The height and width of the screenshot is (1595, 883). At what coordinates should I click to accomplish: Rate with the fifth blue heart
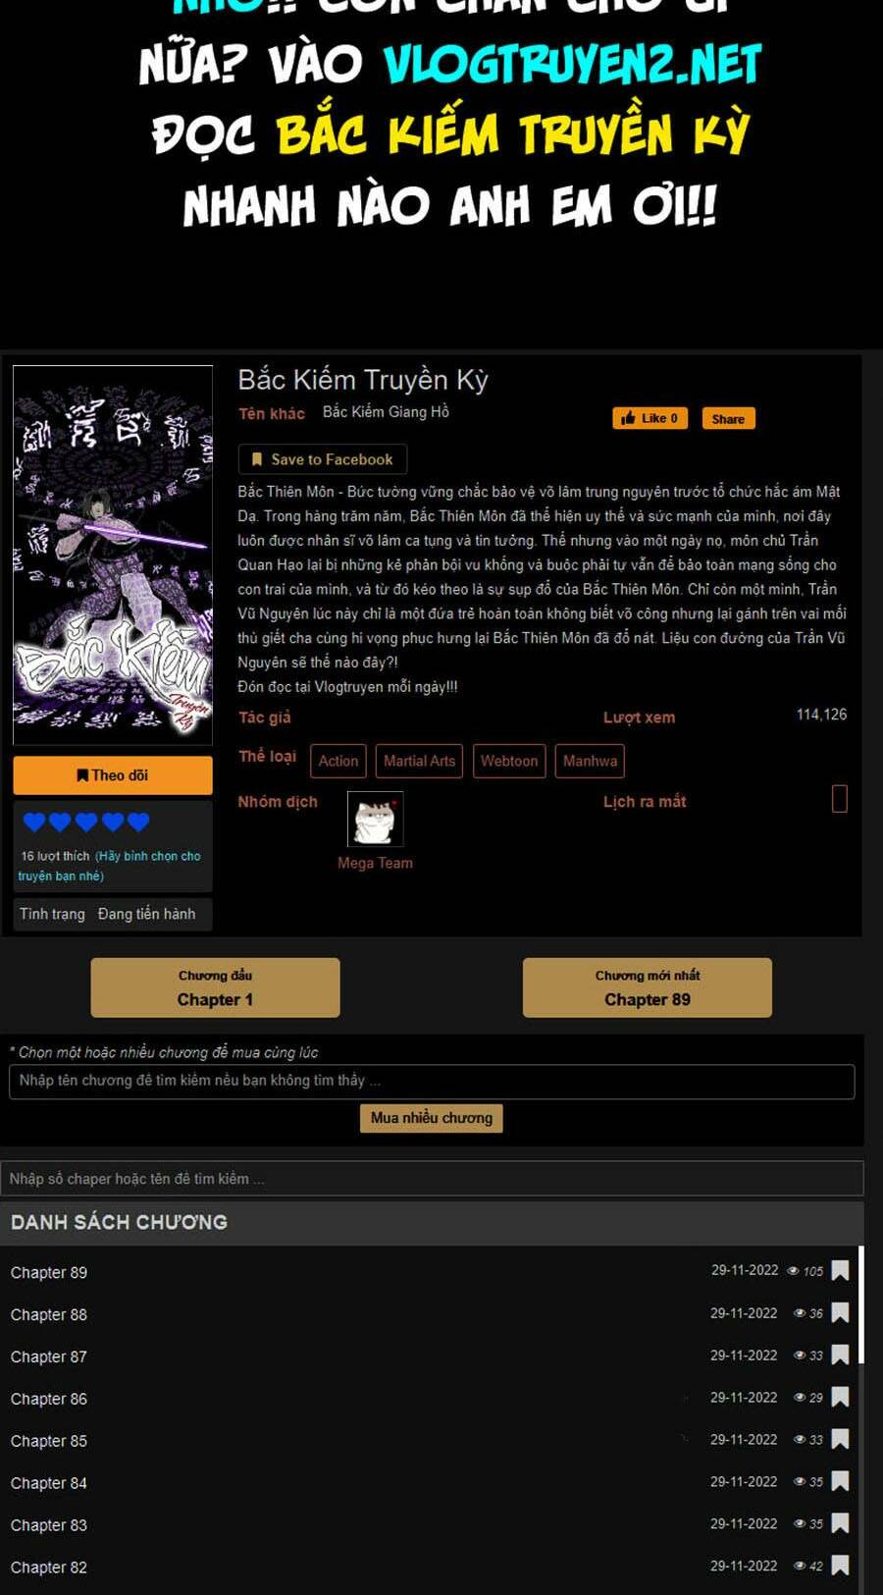(x=138, y=822)
